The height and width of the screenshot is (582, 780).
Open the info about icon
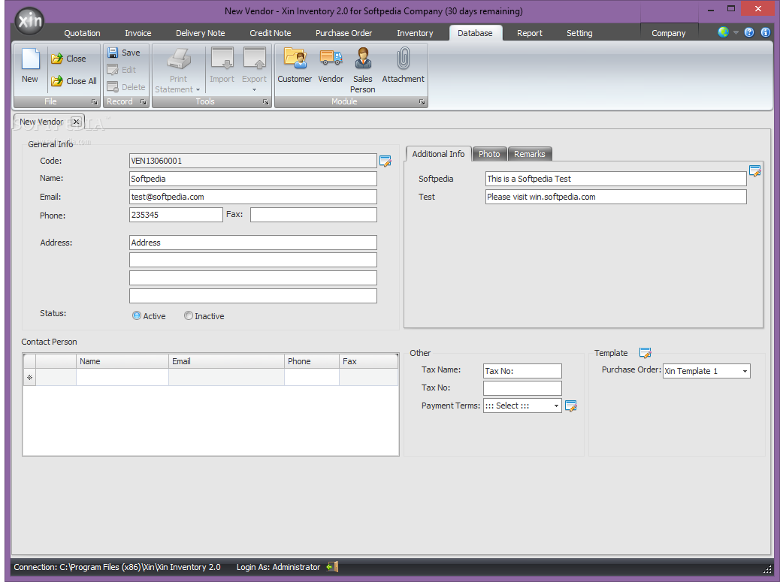(766, 32)
